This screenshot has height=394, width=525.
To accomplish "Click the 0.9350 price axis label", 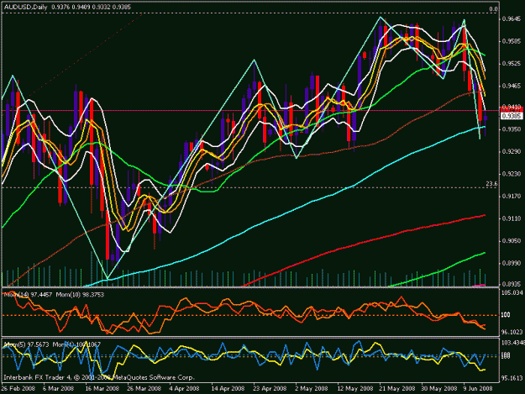I will (512, 129).
